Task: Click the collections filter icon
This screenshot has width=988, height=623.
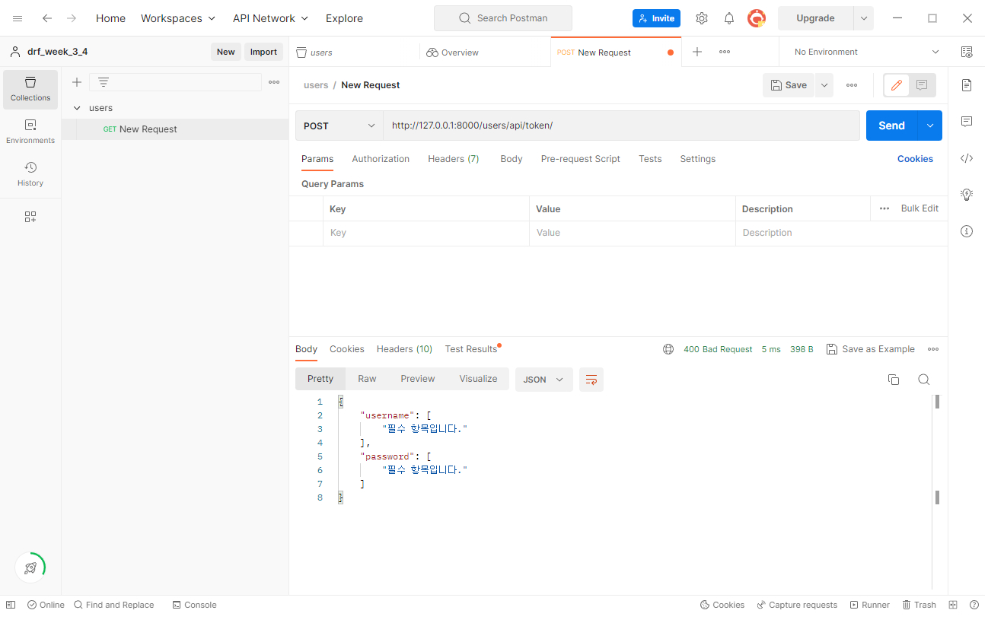Action: tap(104, 82)
